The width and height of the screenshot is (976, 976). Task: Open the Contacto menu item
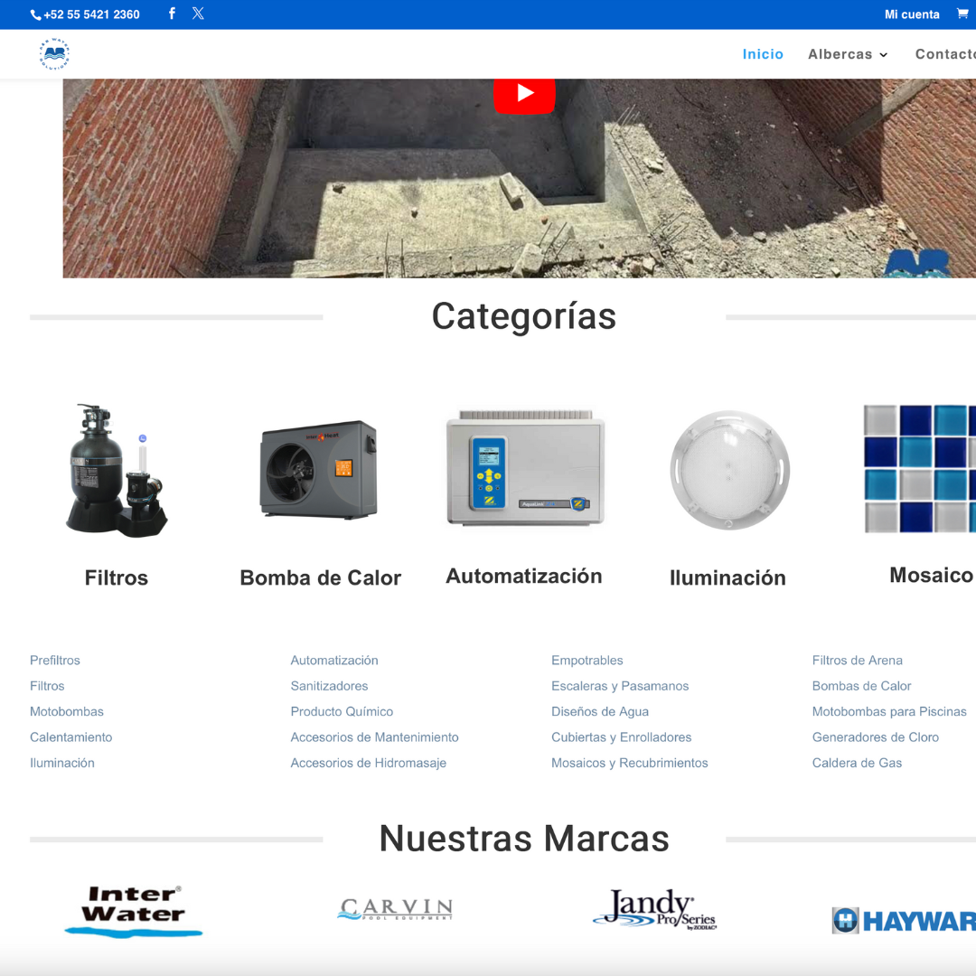click(944, 54)
